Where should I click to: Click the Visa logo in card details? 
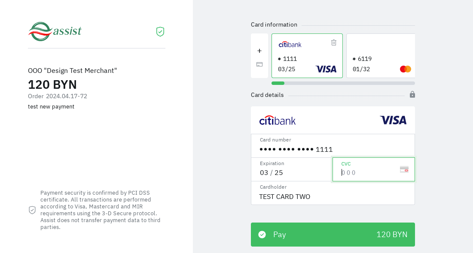pyautogui.click(x=393, y=120)
